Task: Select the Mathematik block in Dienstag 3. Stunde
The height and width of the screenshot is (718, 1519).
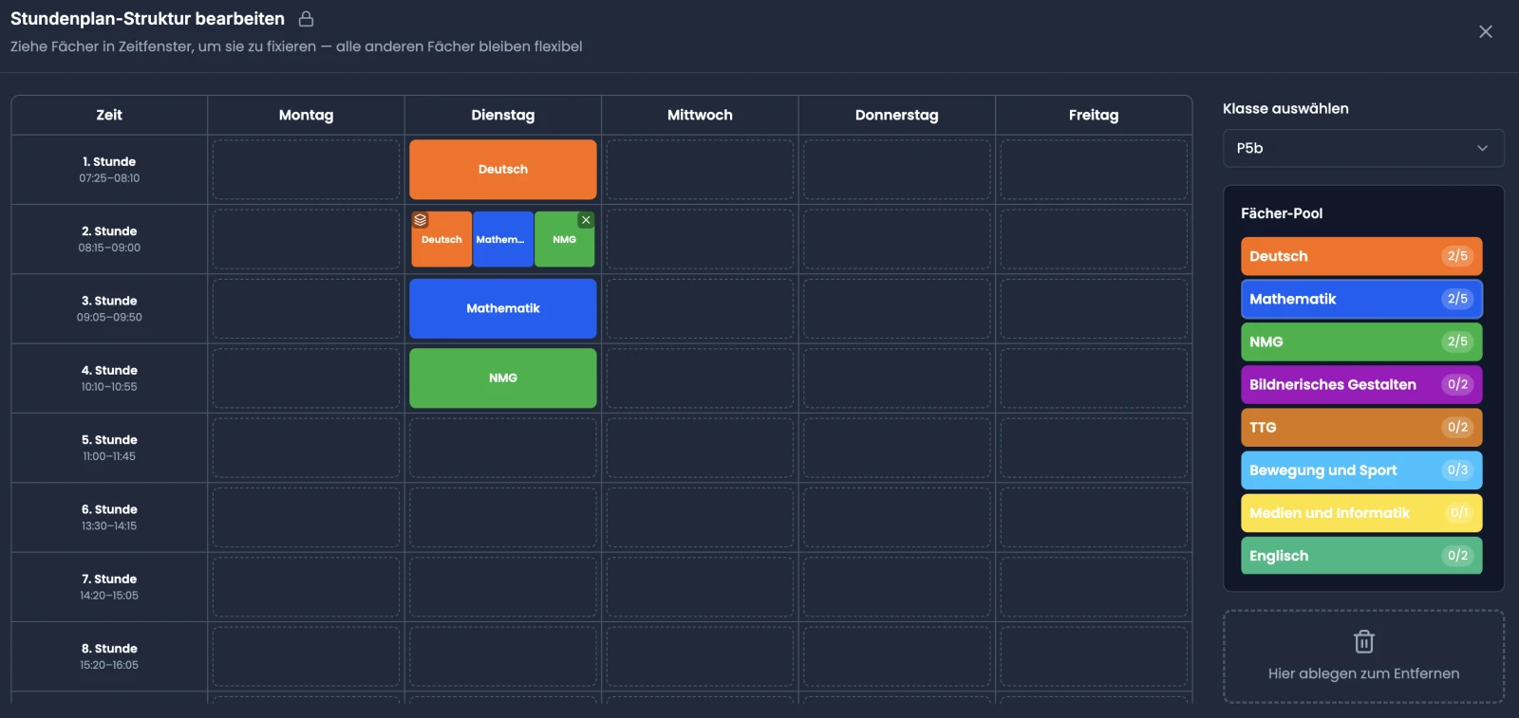Action: (x=503, y=308)
